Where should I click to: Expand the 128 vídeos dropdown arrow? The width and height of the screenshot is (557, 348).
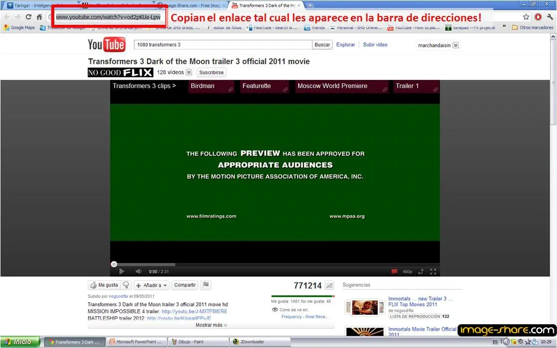click(x=189, y=73)
